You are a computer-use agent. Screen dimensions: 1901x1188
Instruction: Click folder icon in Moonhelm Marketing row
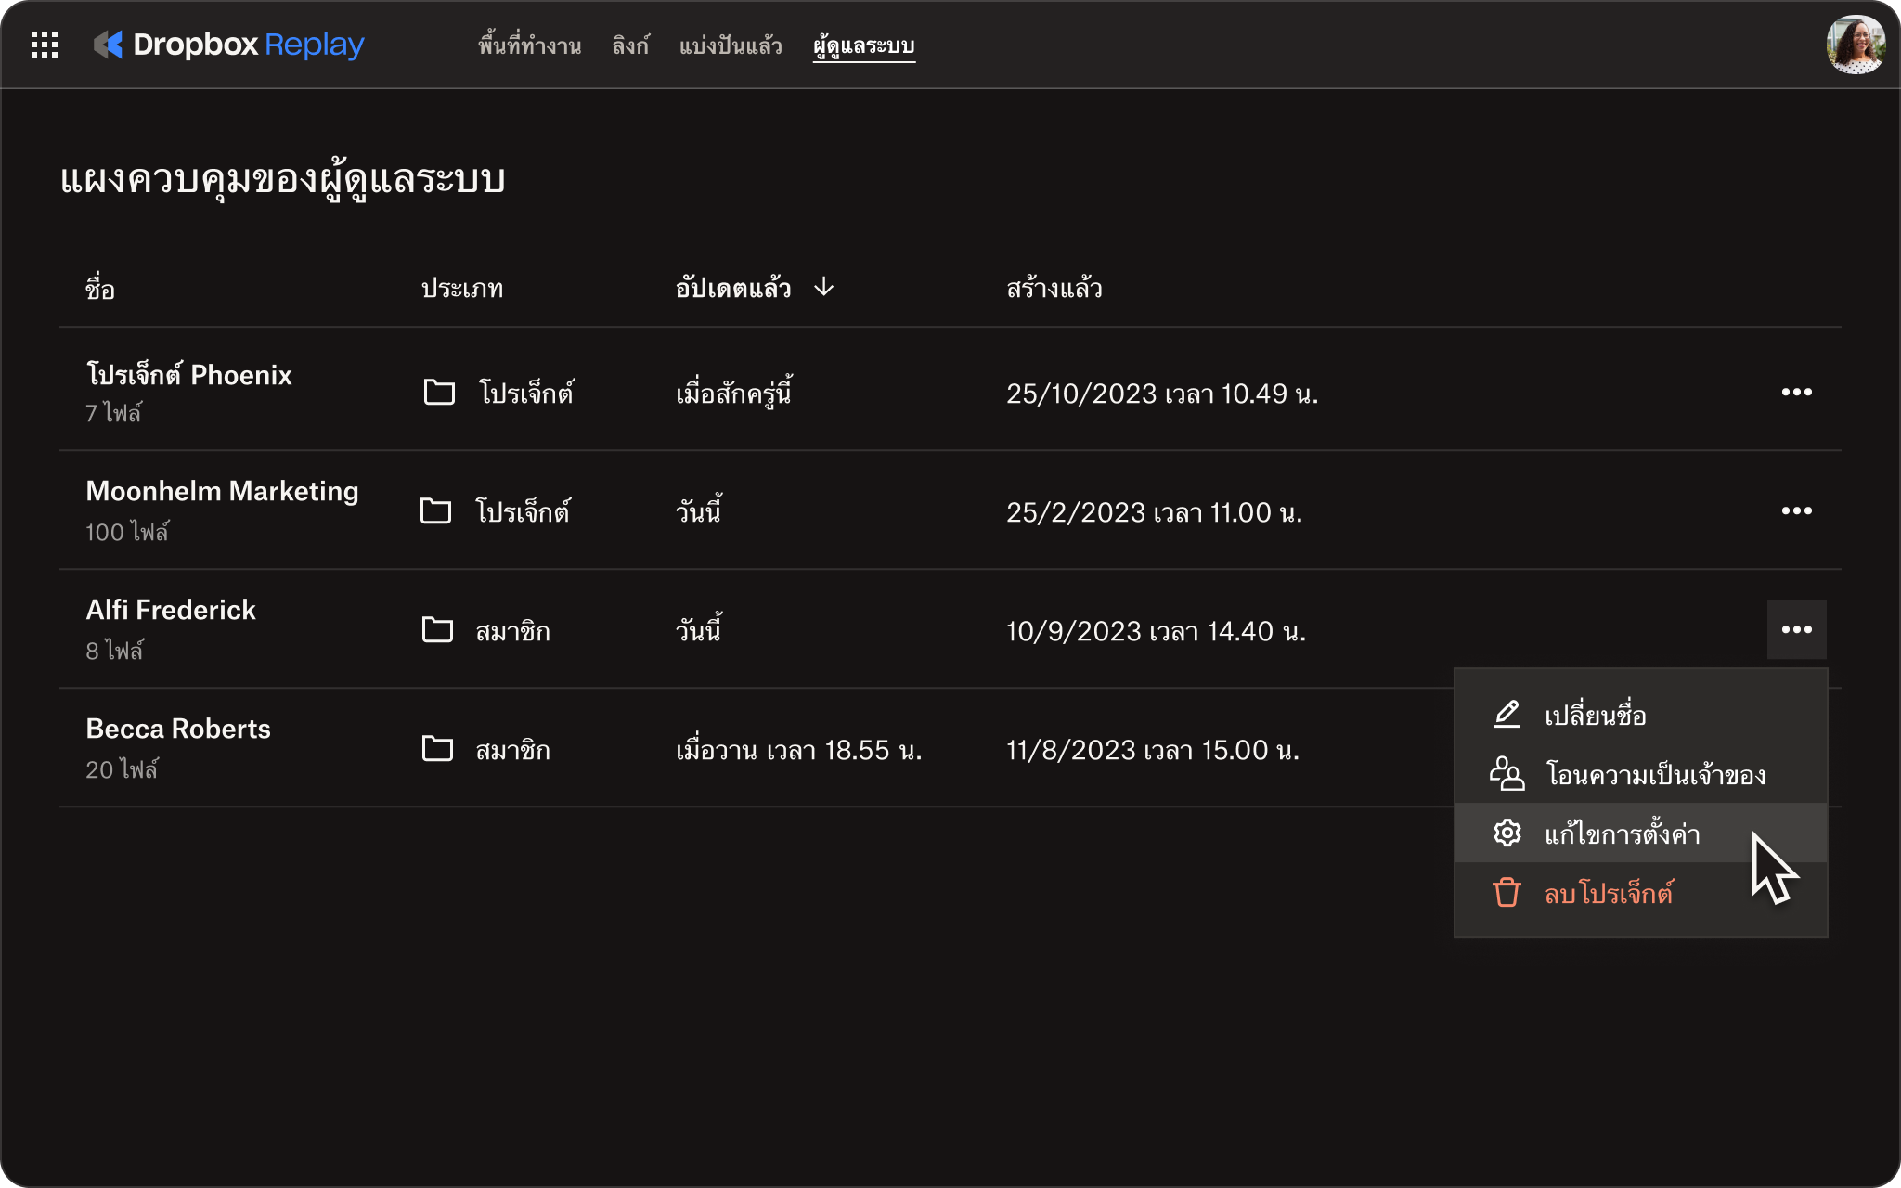[x=435, y=510]
